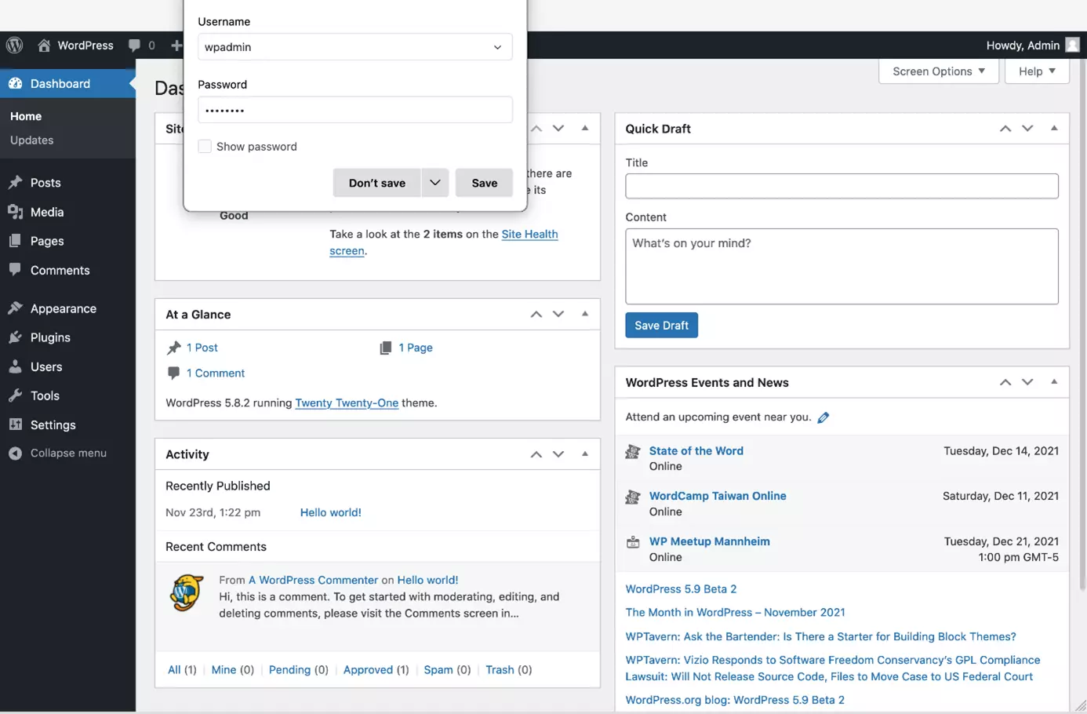Screen dimensions: 1087x714
Task: Open comments bubble in admin bar
Action: pos(135,46)
